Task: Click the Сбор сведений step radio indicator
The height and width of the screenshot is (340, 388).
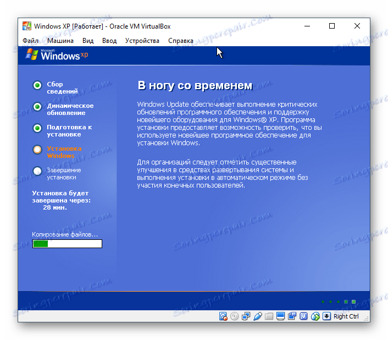Action: coord(37,85)
